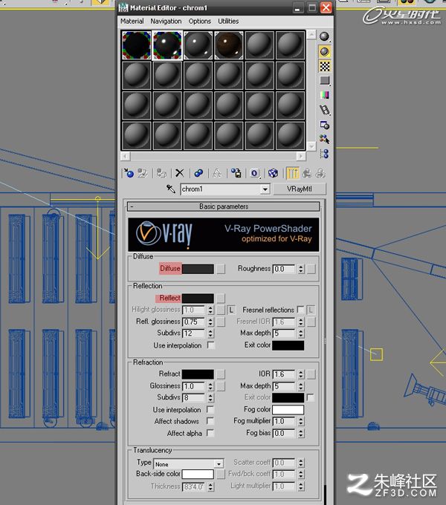Open the Material menu

tap(132, 22)
